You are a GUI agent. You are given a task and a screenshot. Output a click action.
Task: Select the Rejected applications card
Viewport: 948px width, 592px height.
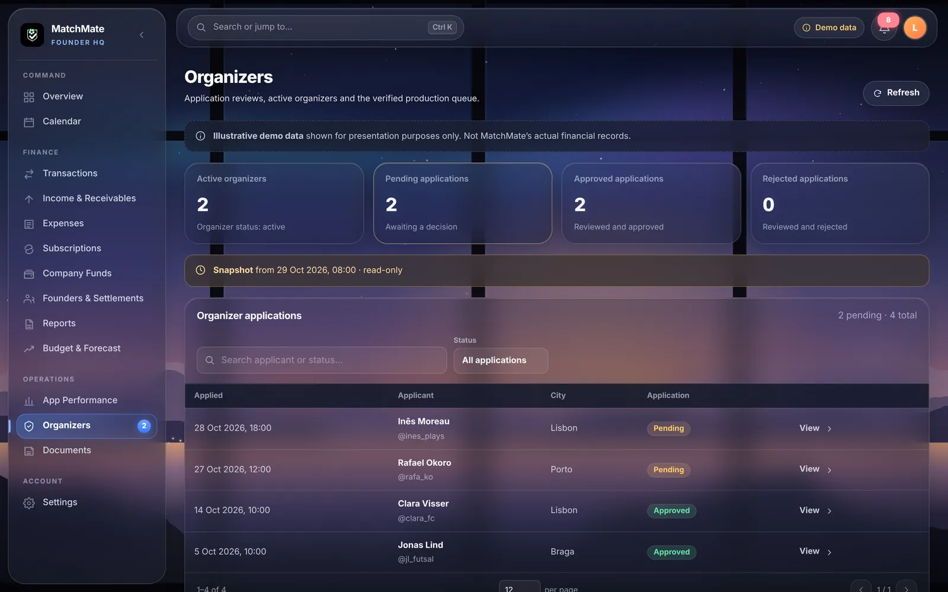[840, 203]
